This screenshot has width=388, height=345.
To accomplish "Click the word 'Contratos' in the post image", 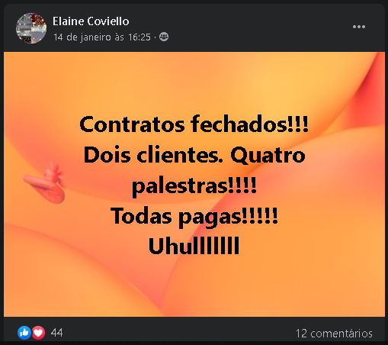I will pyautogui.click(x=132, y=124).
